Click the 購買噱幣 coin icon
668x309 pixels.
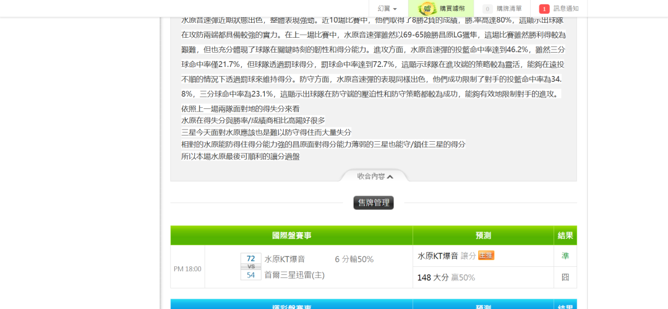(426, 9)
